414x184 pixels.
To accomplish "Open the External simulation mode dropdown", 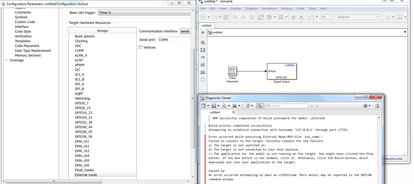I will coord(359,17).
